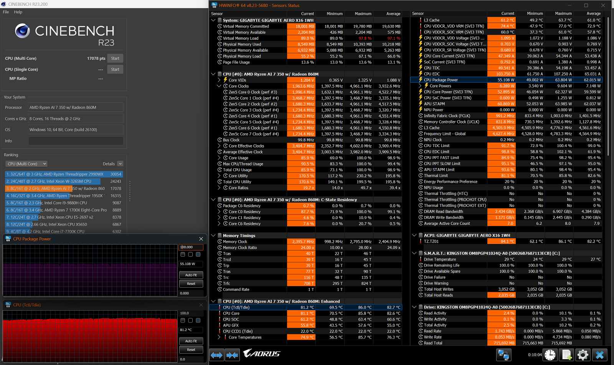Click the lightning icon beside NPU Power
This screenshot has height=365, width=614.
point(421,110)
